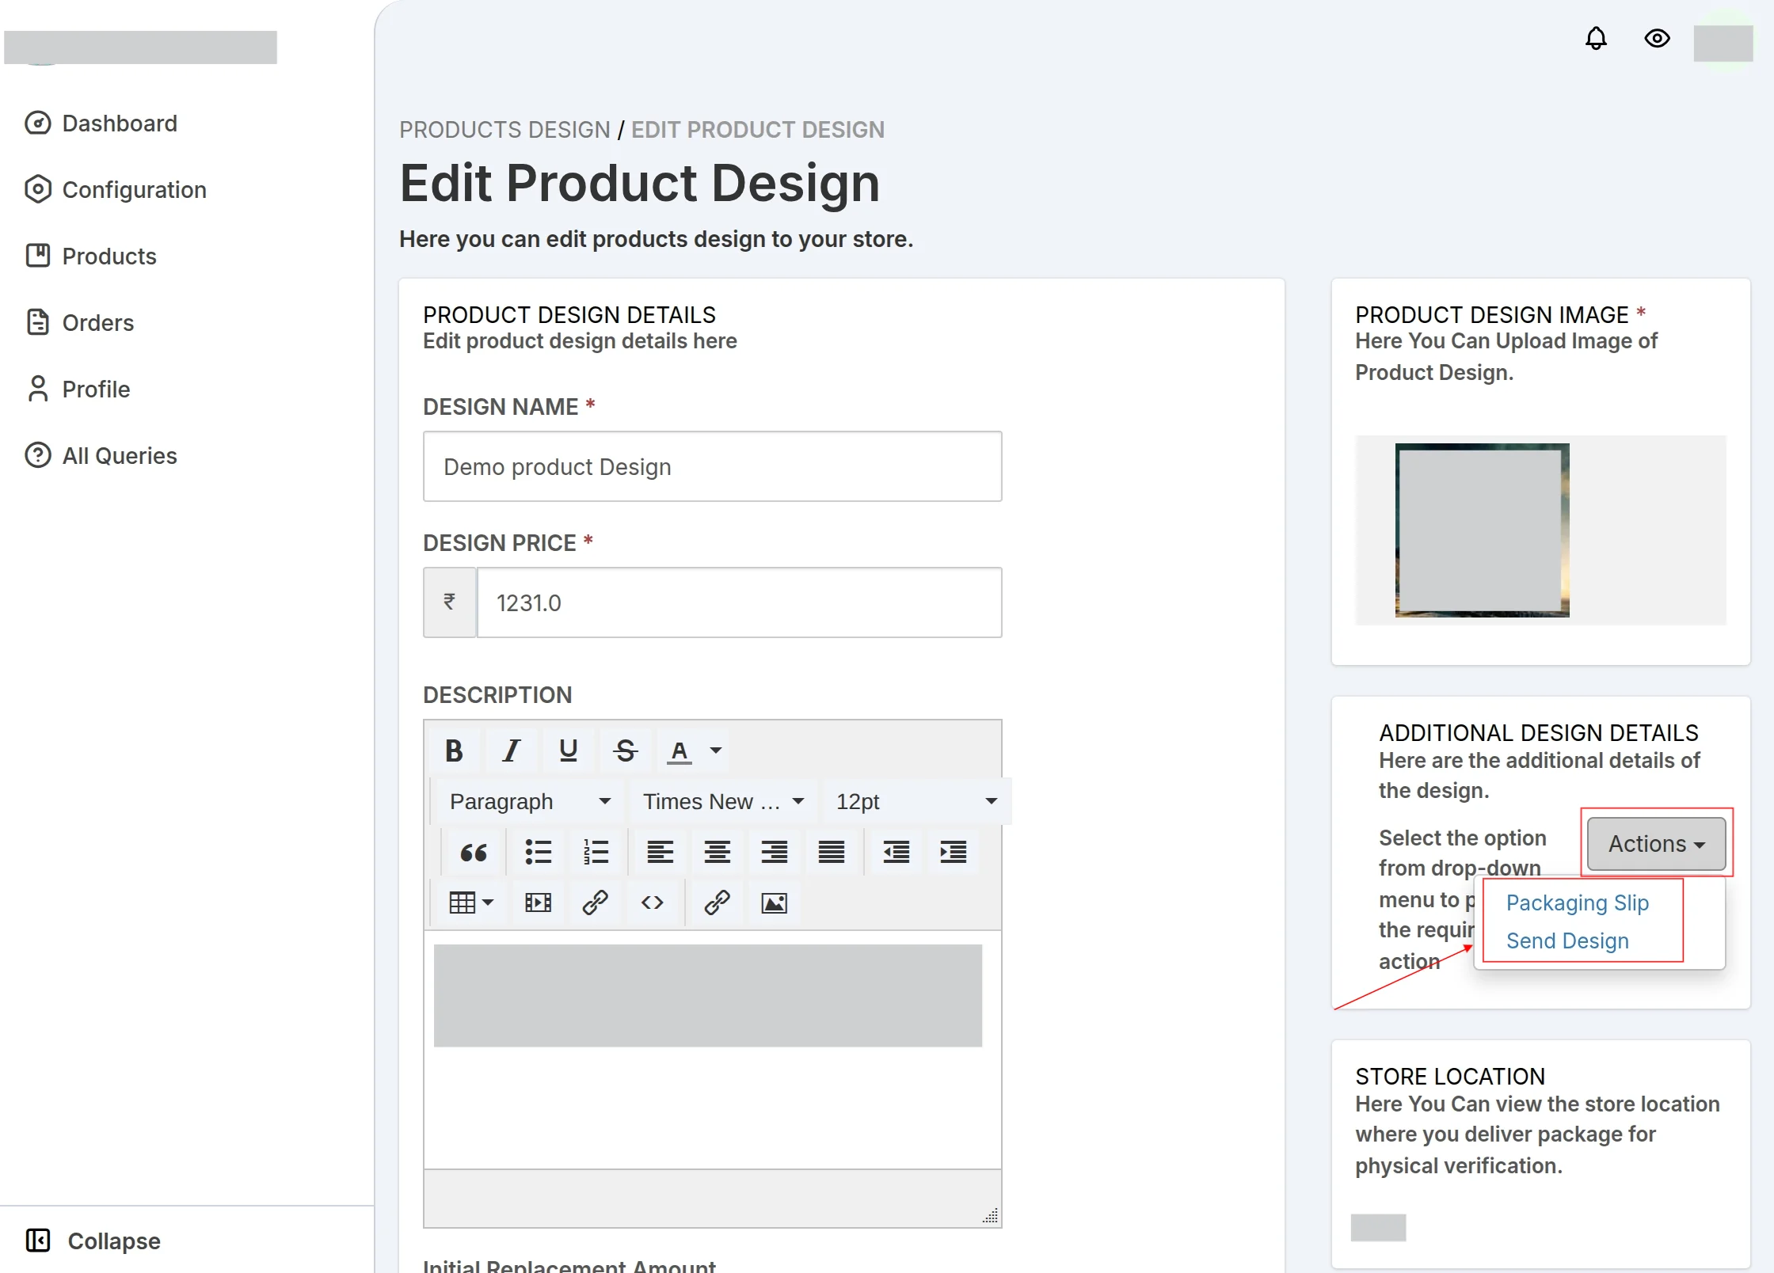The image size is (1774, 1273).
Task: Increase indent in editor
Action: tap(954, 852)
